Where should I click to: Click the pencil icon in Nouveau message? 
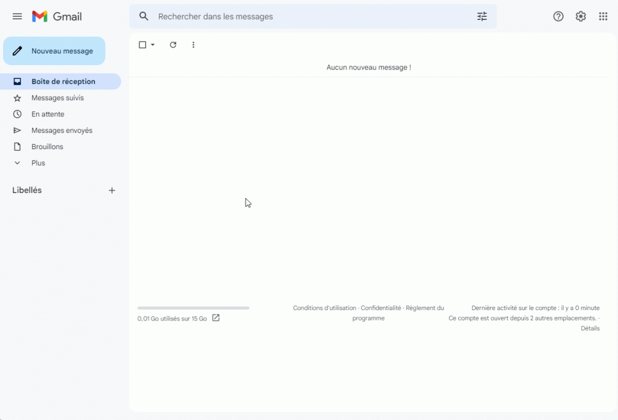point(18,51)
